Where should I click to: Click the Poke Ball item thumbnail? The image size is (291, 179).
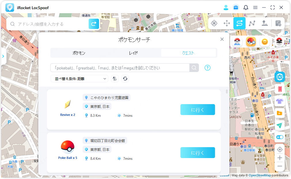coord(68,147)
